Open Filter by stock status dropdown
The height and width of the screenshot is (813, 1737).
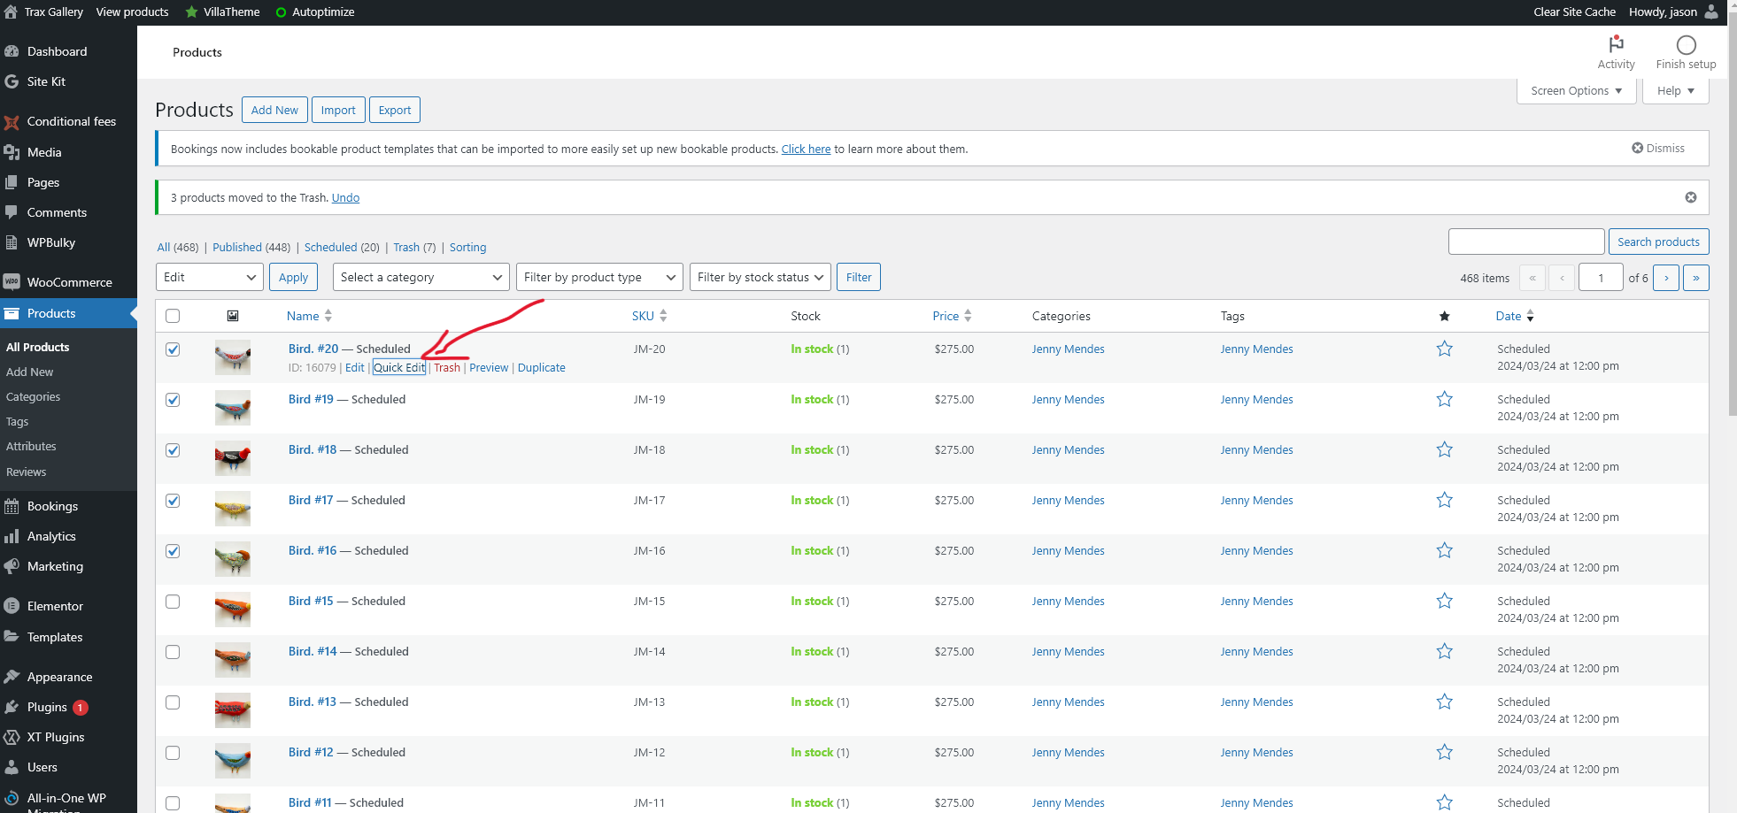(760, 277)
